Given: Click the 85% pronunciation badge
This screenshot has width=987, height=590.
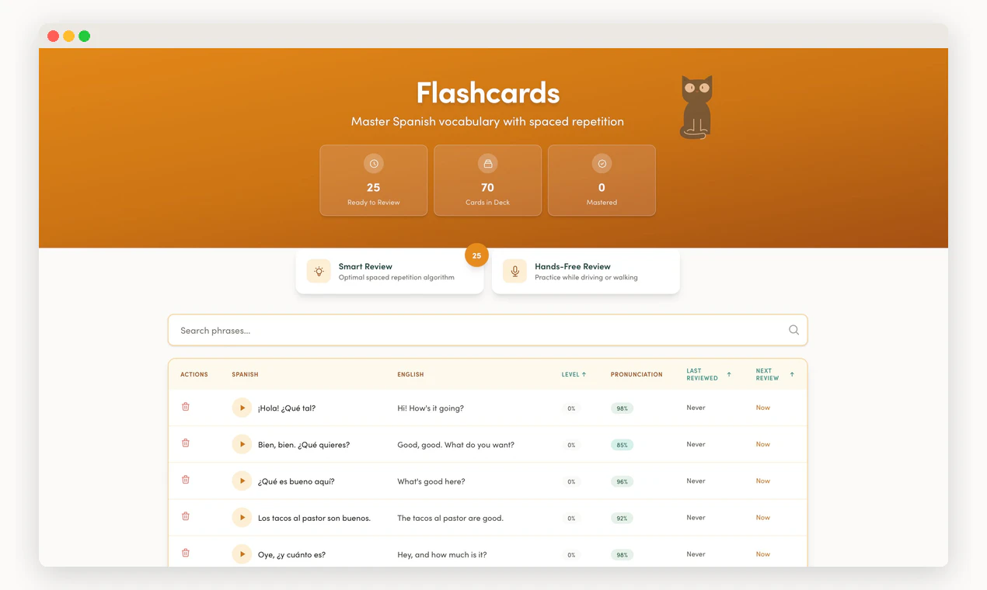Looking at the screenshot, I should pyautogui.click(x=622, y=445).
